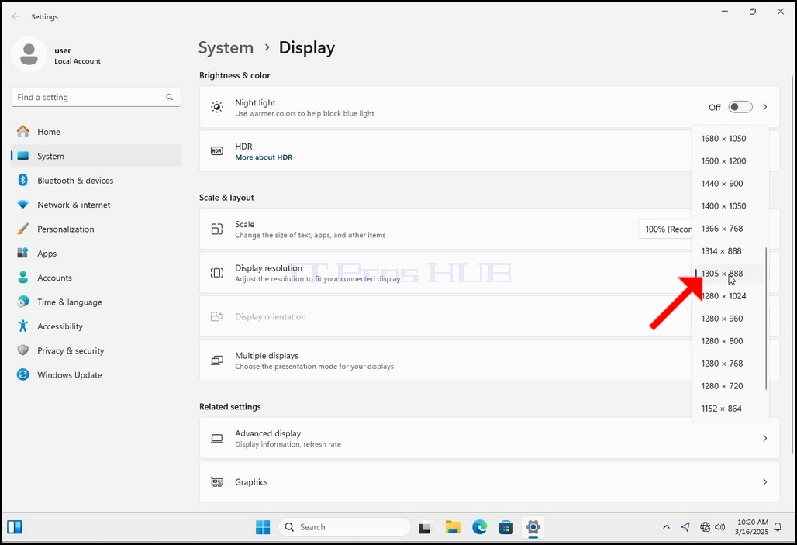
Task: Click the resolution list scrollbar
Action: pos(766,319)
